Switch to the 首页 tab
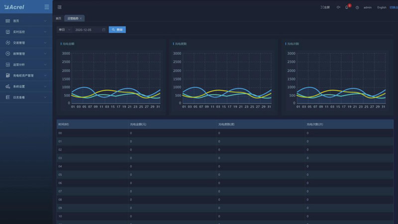The height and width of the screenshot is (224, 398). pos(58,18)
